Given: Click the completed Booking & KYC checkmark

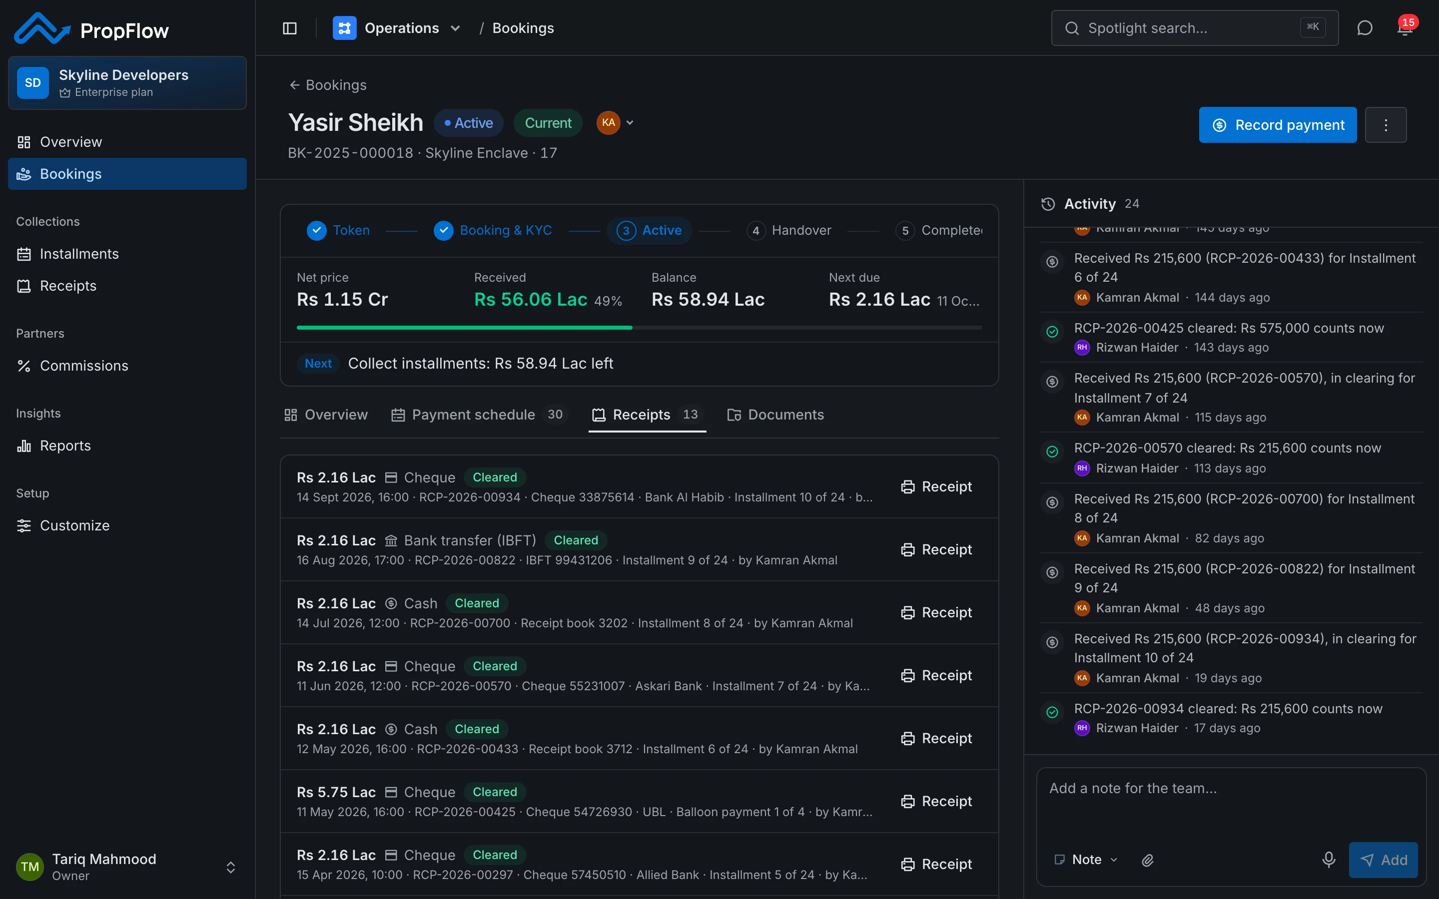Looking at the screenshot, I should (444, 231).
